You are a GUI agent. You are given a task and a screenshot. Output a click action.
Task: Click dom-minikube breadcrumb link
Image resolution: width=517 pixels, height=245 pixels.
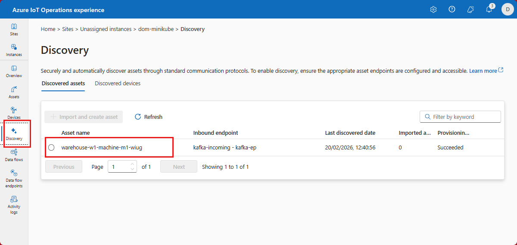(x=156, y=29)
